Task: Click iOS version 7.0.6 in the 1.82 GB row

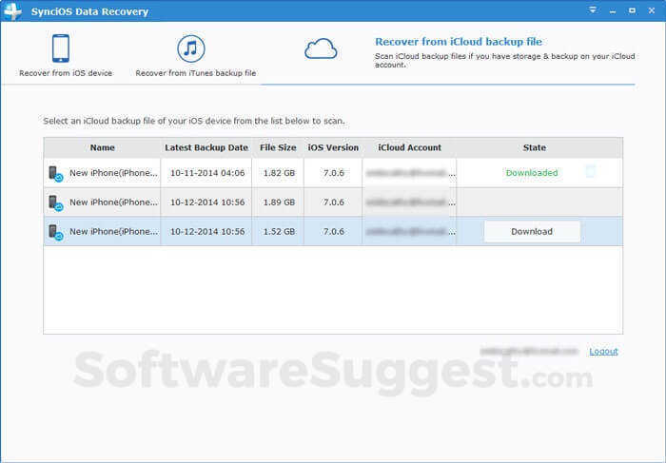Action: [x=333, y=173]
